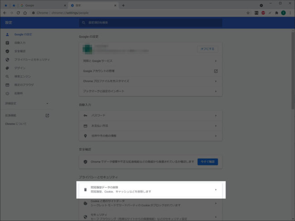Viewport: 295px width, 221px height.
Task: Close the 設定 tab
Action: pyautogui.click(x=115, y=5)
